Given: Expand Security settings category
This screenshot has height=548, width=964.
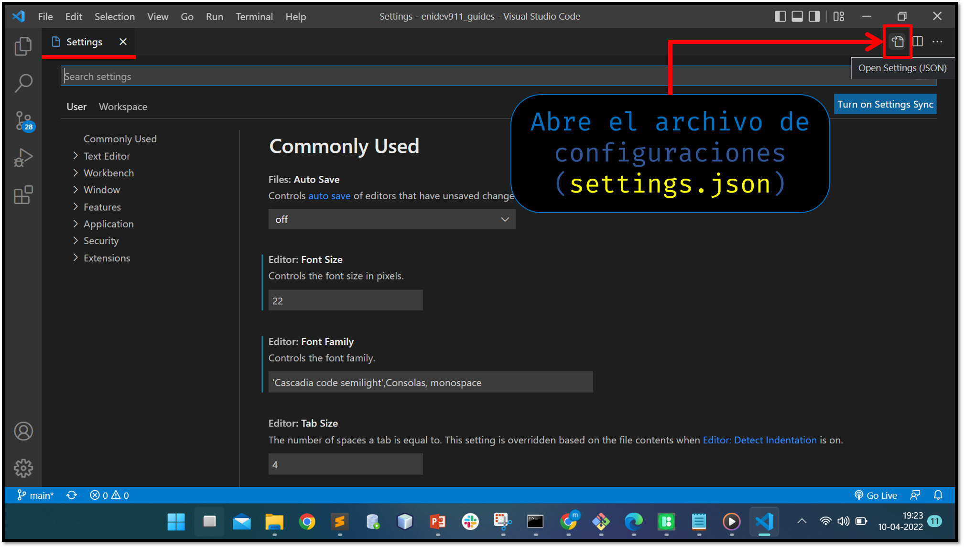Looking at the screenshot, I should coord(101,241).
